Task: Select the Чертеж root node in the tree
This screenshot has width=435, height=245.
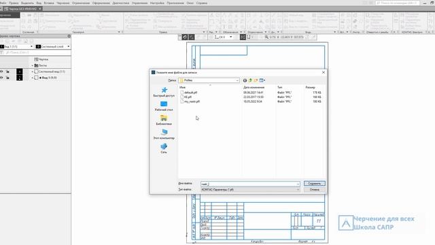Action: coord(41,59)
